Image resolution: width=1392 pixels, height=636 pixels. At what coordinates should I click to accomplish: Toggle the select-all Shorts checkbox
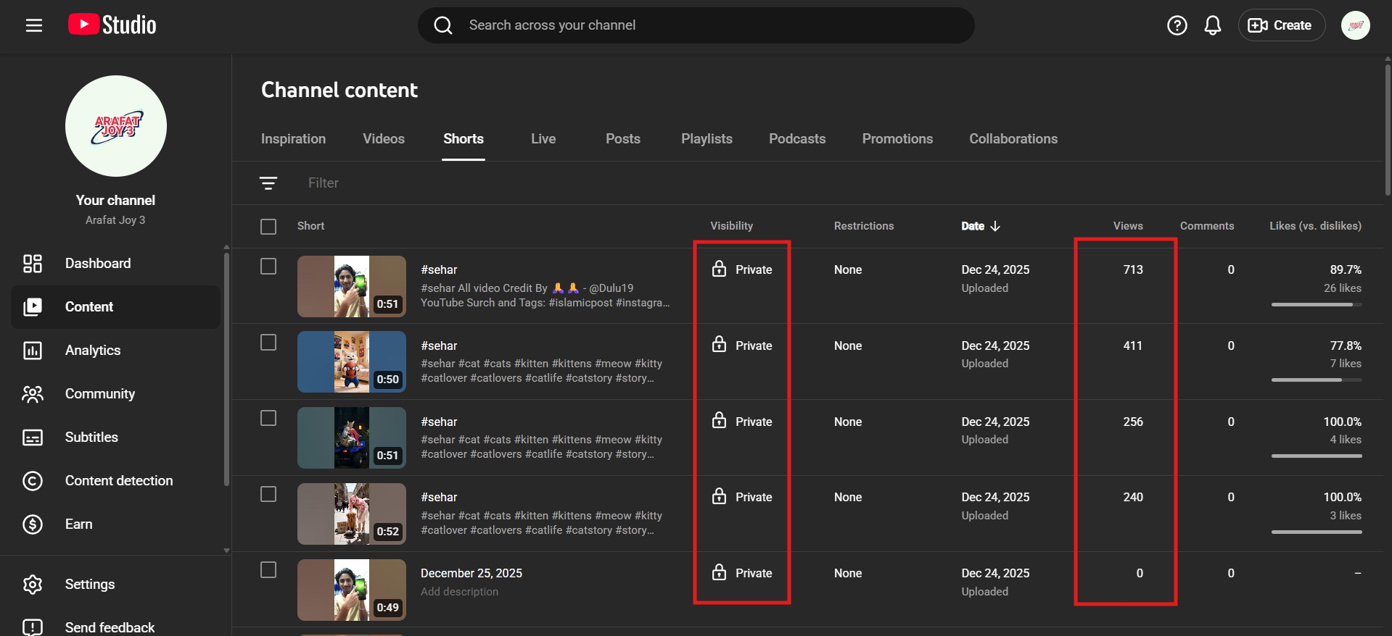coord(268,227)
